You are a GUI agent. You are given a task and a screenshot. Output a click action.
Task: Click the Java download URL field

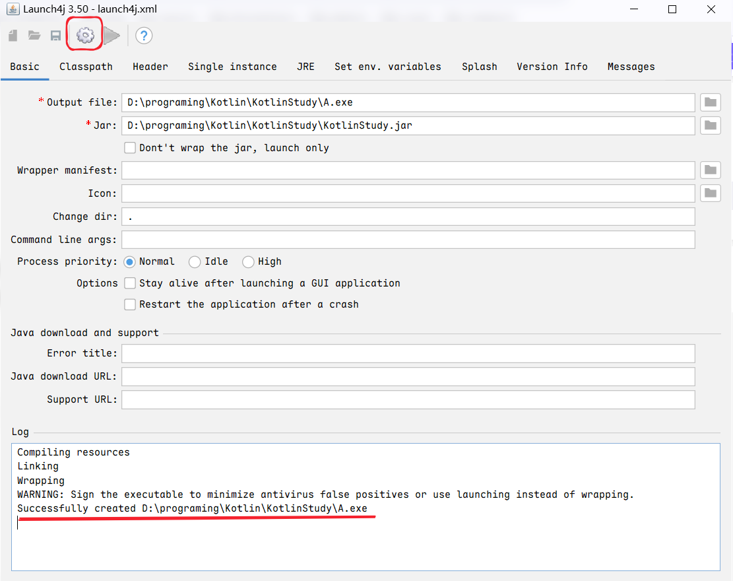(408, 376)
